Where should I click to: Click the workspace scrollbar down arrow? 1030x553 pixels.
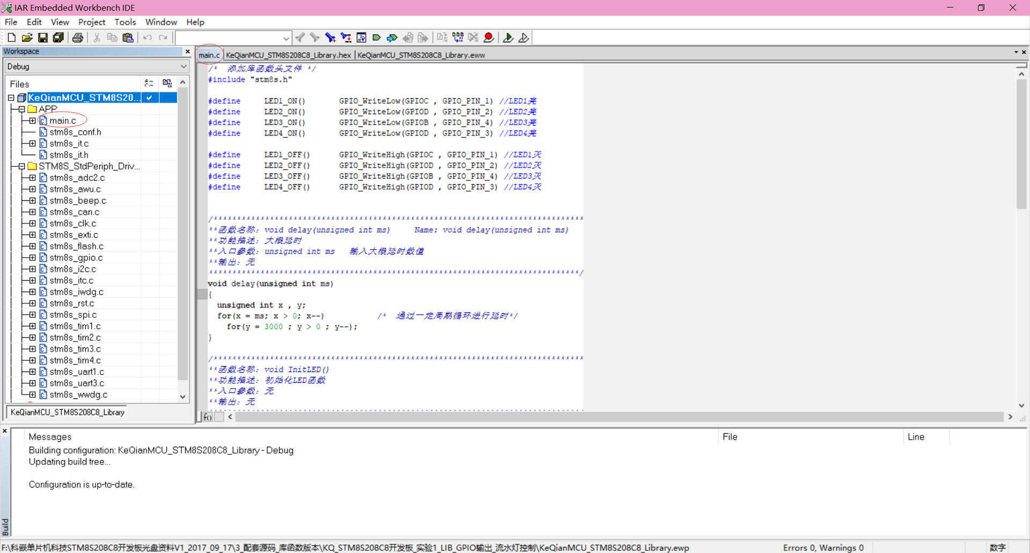point(183,397)
